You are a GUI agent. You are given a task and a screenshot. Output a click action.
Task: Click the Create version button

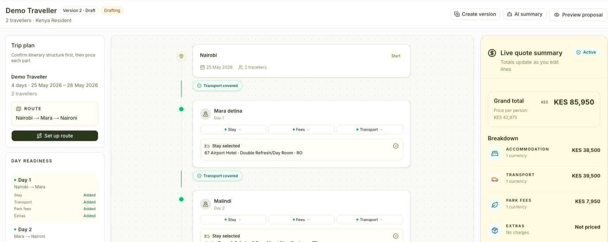475,14
